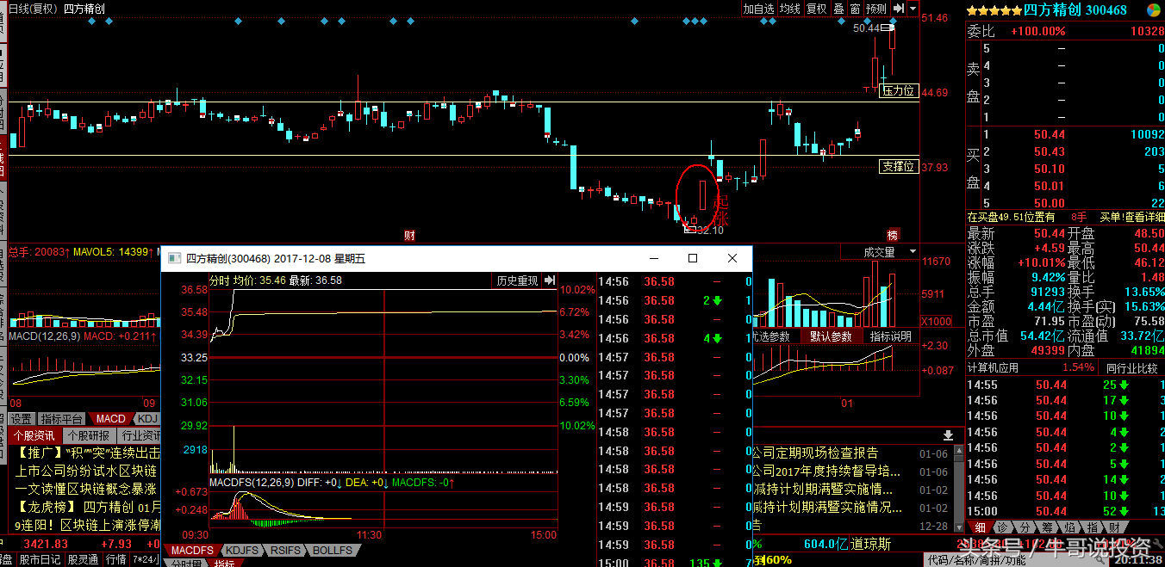1165x567 pixels.
Task: Toggle the 复权 price adjustment option
Action: coord(817,9)
